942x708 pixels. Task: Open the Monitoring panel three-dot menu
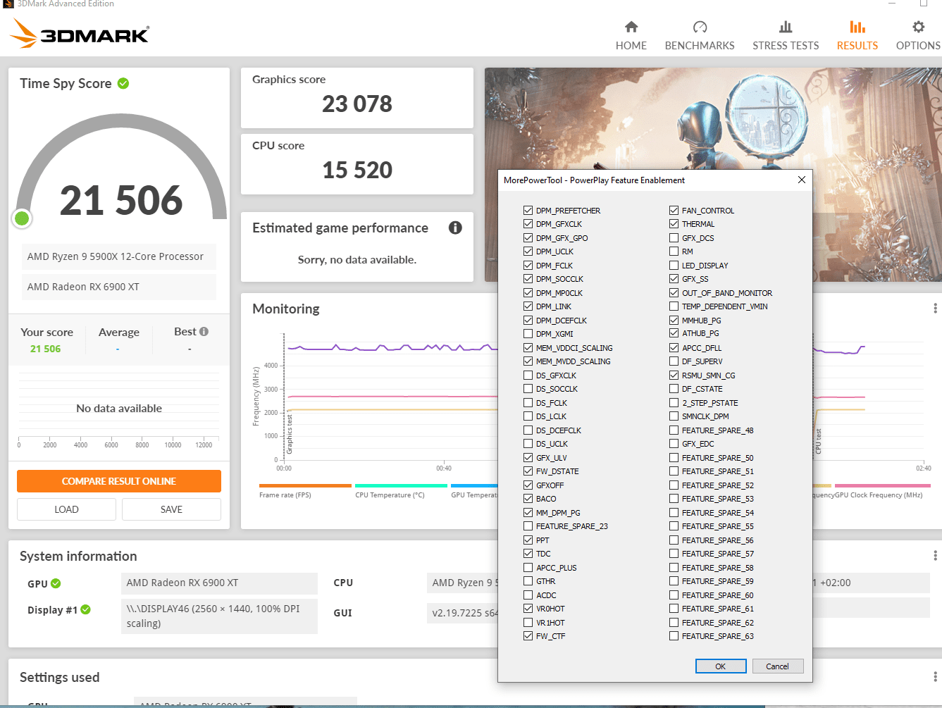coord(935,308)
